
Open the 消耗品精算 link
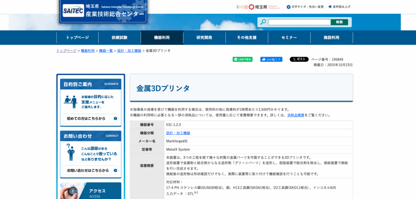(296, 115)
